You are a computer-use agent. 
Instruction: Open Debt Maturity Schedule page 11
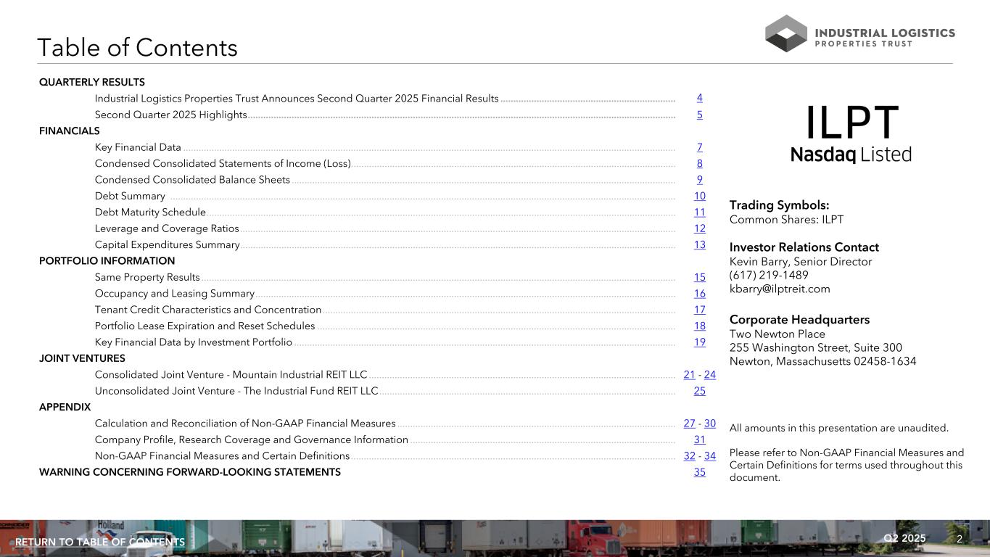(699, 213)
